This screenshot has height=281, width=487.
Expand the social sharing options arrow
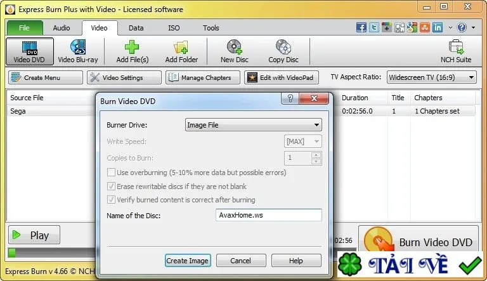(x=450, y=28)
